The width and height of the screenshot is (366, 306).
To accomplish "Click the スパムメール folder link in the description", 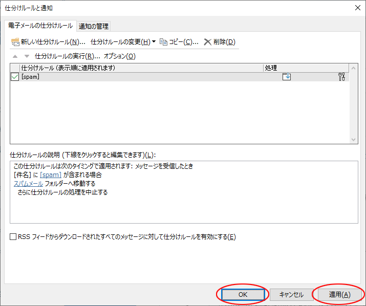I will (28, 183).
